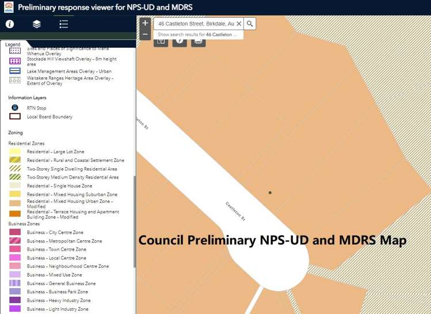Click the Business - City Centre Zone swatch
This screenshot has height=314, width=431.
tap(15, 232)
